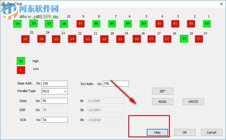
Task: Click control pin C3 square
Action: click(x=151, y=39)
